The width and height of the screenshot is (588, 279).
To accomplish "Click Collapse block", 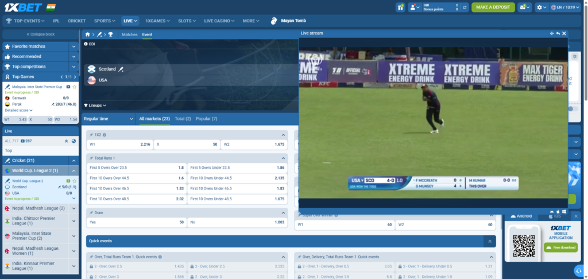I will point(41,34).
